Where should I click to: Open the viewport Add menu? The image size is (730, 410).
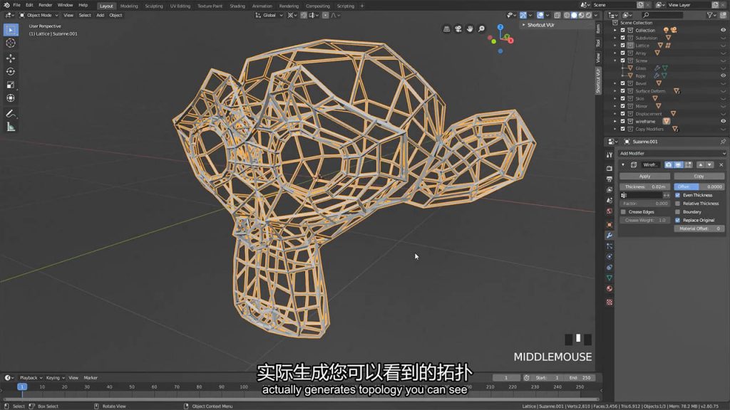(100, 16)
